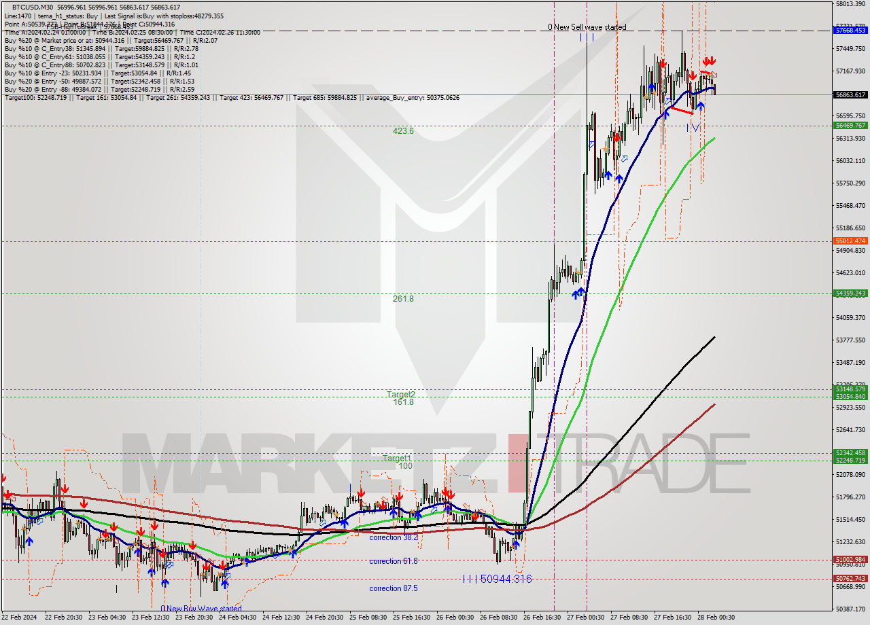Click the '26 Feb 00:30' time axis label

tap(455, 618)
